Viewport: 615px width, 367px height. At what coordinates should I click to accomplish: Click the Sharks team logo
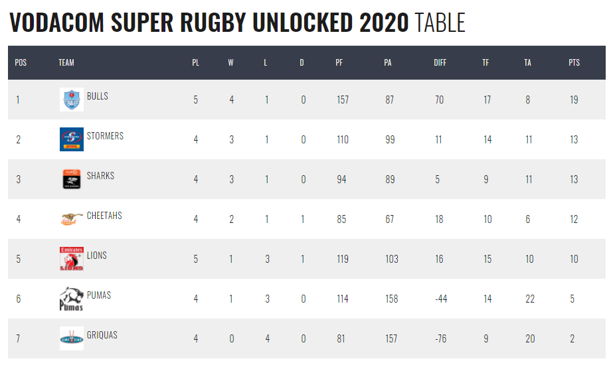71,179
